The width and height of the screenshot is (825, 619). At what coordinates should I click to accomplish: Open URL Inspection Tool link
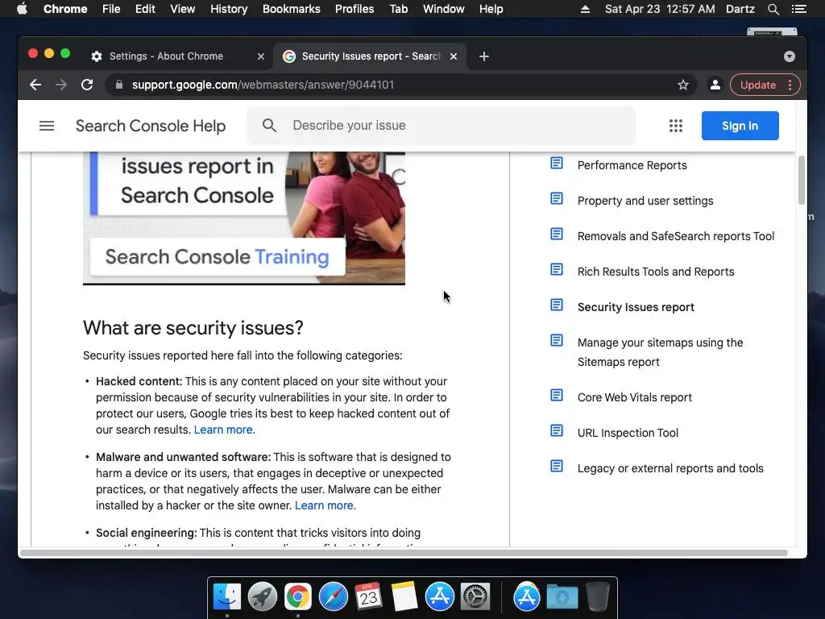tap(628, 433)
